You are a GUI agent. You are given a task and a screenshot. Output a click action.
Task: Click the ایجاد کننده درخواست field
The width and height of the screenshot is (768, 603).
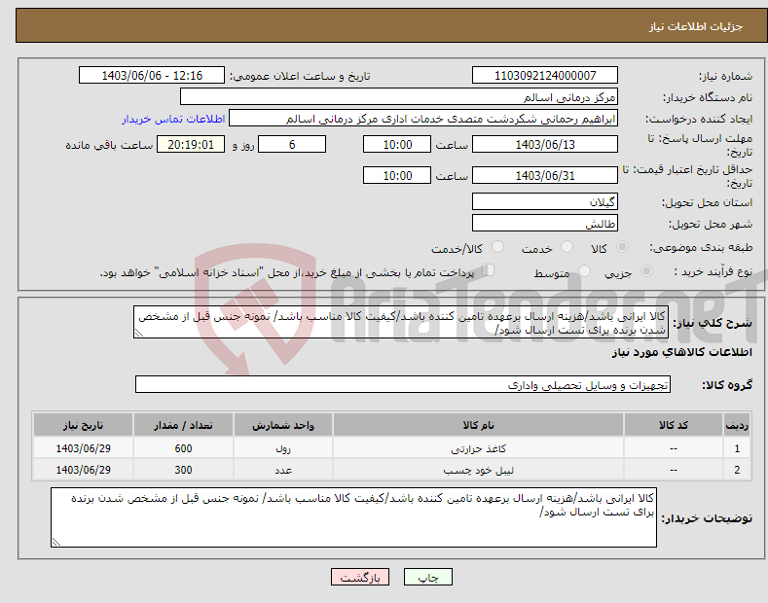tap(423, 119)
